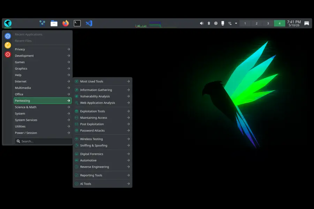
Task: Click the show desktop icon beside clock
Action: [307, 23]
